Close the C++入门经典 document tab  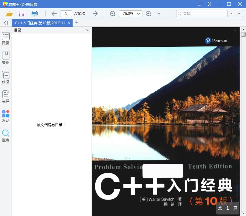[x=69, y=23]
